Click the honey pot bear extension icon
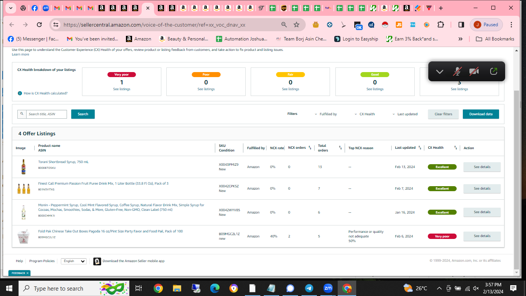This screenshot has height=296, width=526. 316,25
